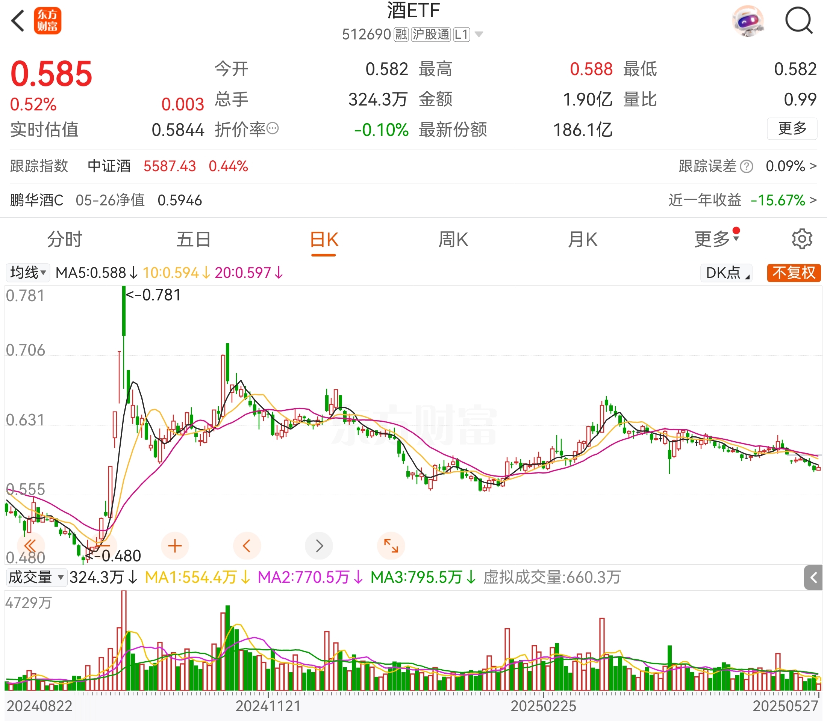This screenshot has height=721, width=827.
Task: Click the 20:0.597 MA value
Action: tap(249, 273)
